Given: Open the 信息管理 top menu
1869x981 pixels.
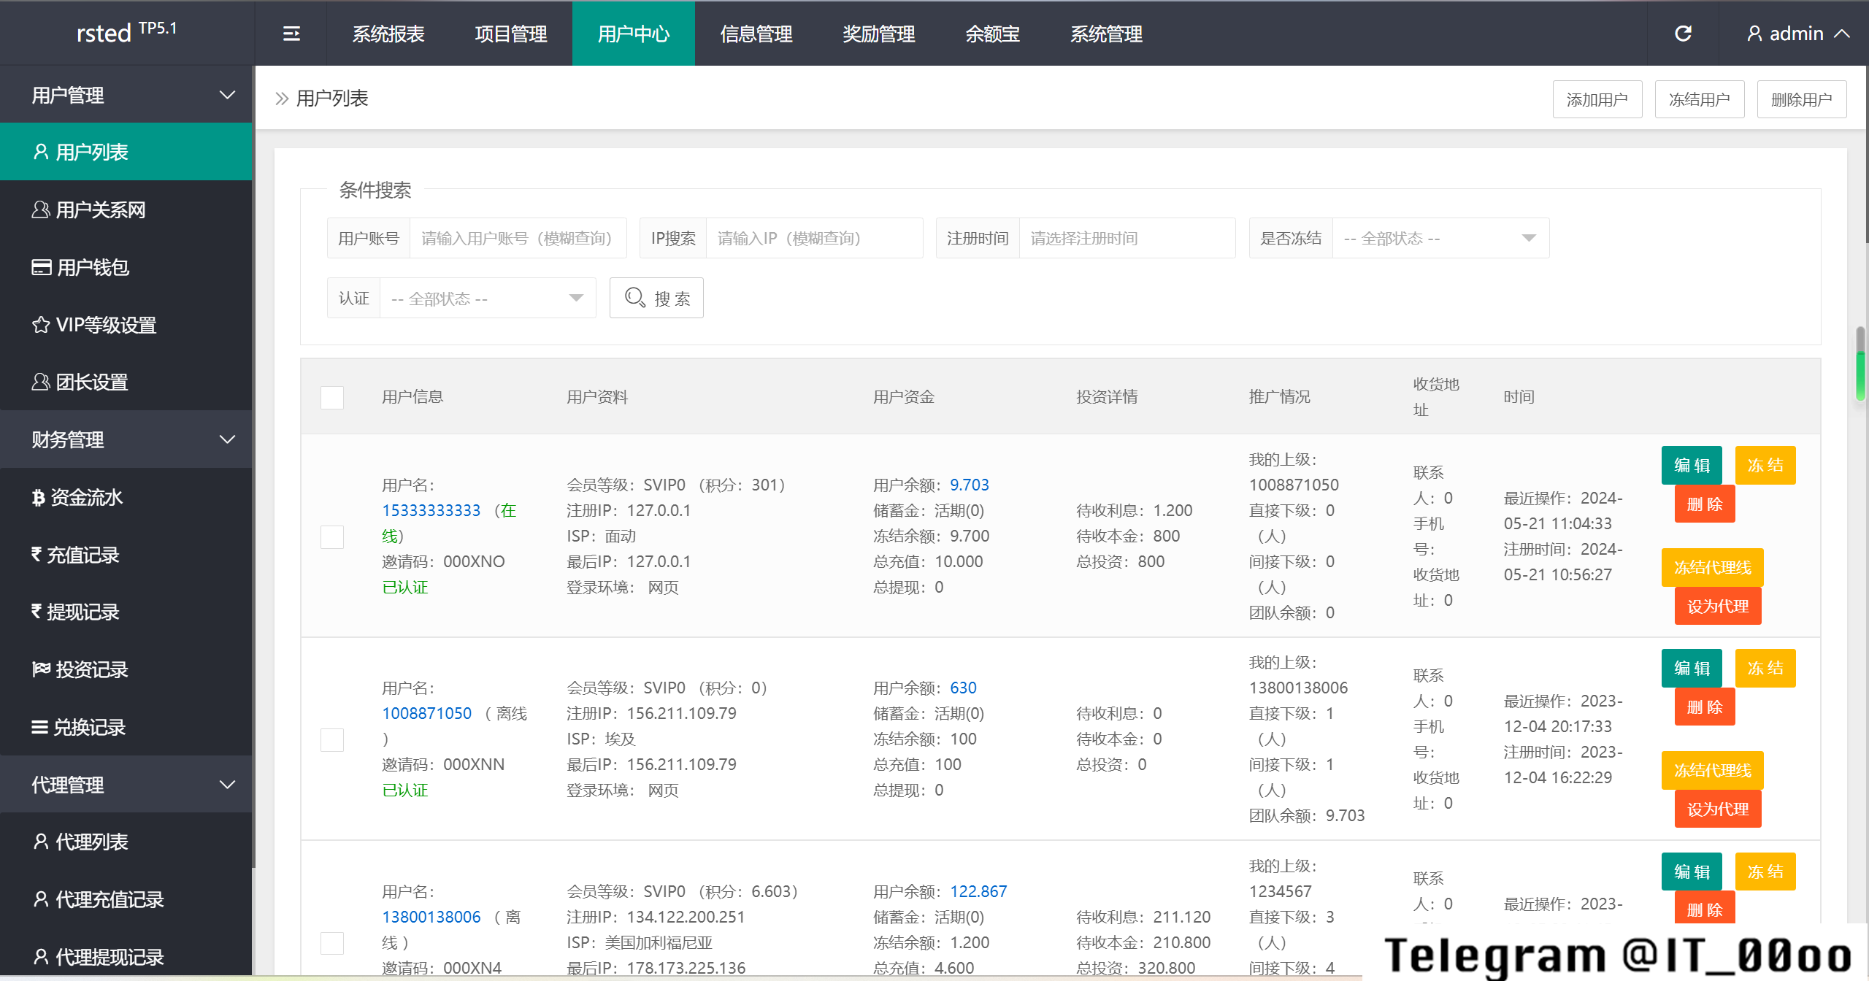Looking at the screenshot, I should pos(756,34).
